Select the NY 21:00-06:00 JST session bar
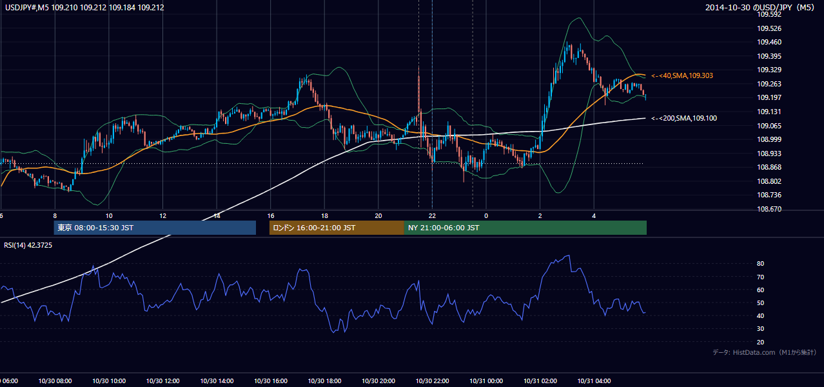Screen dimensions: 824x387 (525, 228)
